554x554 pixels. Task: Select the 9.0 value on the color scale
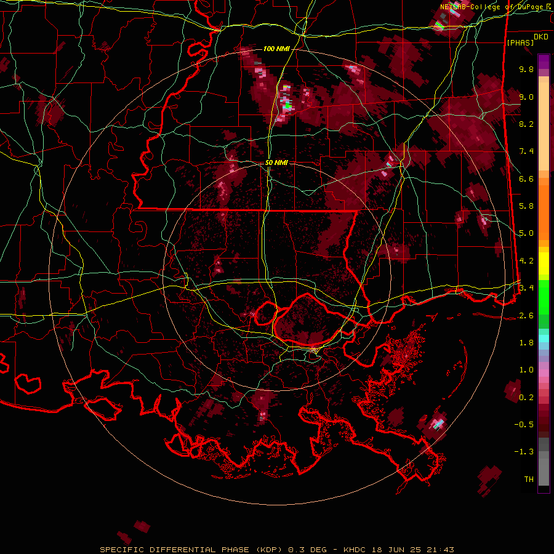[x=526, y=97]
